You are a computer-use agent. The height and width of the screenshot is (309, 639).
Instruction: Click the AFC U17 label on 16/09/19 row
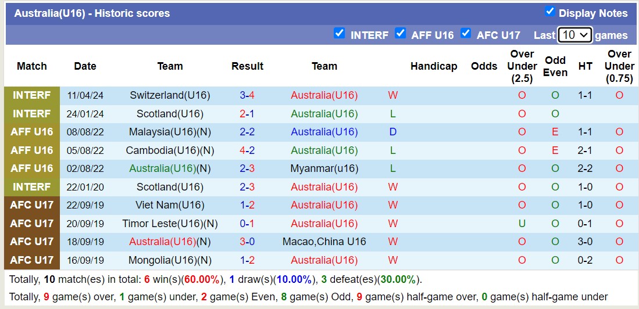pyautogui.click(x=32, y=260)
